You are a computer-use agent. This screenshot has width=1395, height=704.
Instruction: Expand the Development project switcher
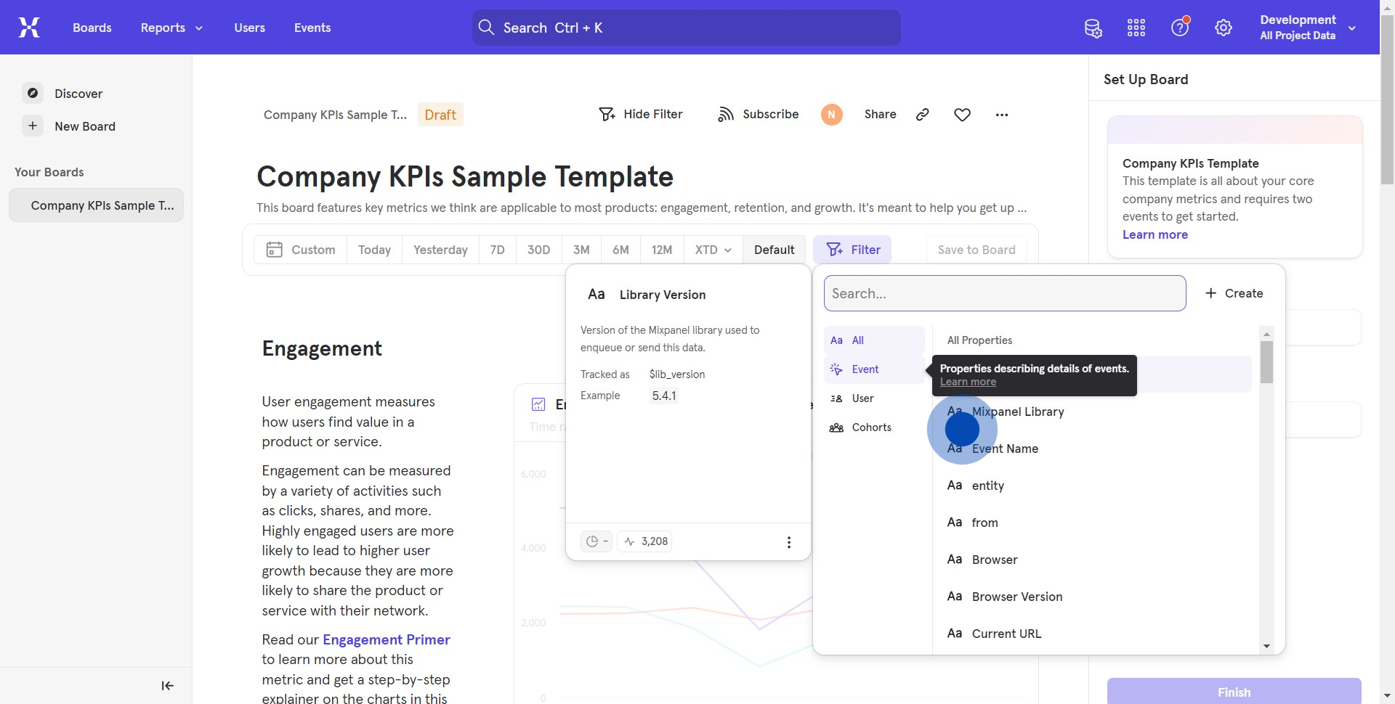(x=1308, y=28)
